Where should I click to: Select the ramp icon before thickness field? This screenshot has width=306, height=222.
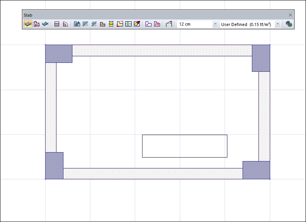[x=169, y=24]
